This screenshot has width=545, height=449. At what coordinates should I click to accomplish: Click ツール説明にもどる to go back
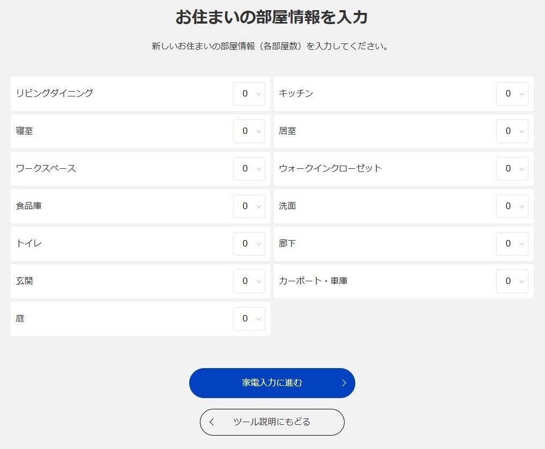(272, 422)
